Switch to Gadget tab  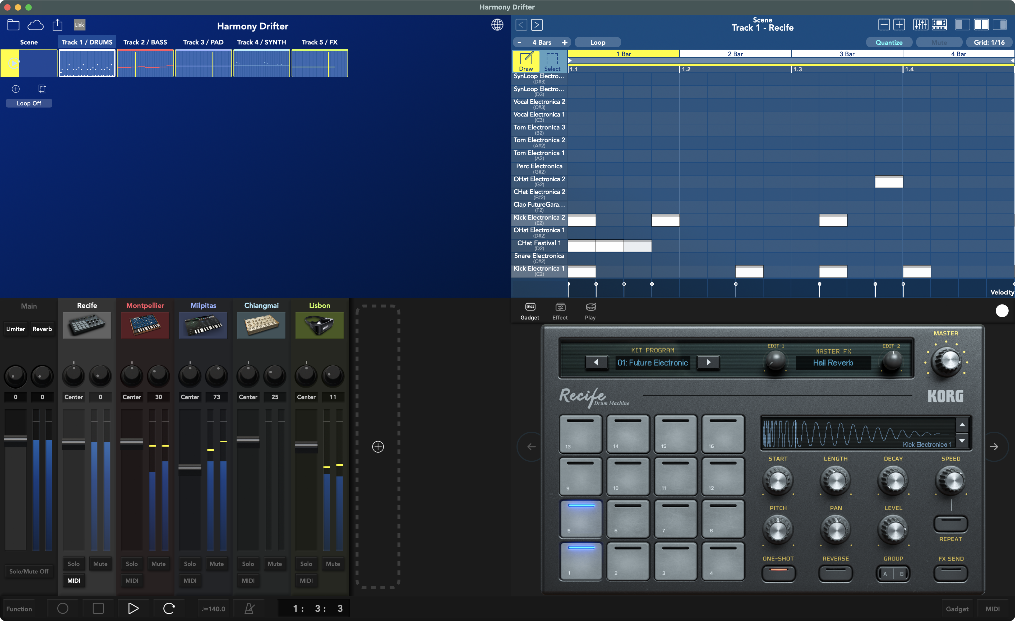(x=529, y=311)
